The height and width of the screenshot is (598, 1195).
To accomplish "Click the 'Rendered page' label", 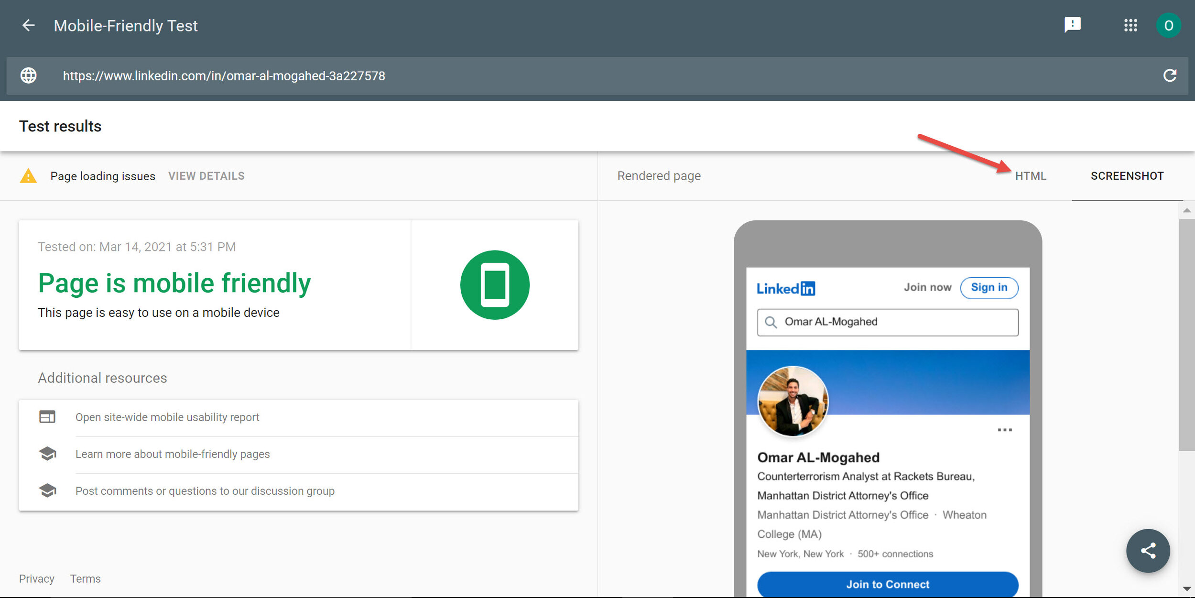I will click(x=659, y=176).
